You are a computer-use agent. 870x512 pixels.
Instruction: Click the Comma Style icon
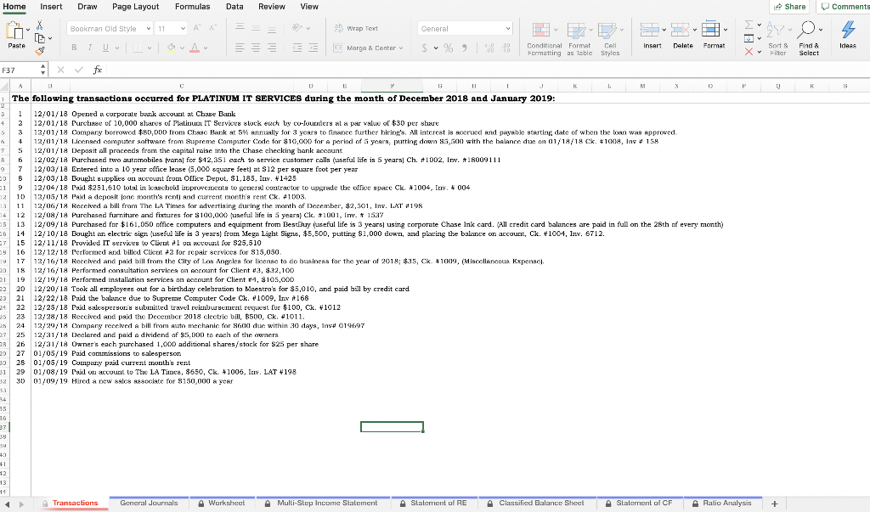click(465, 48)
